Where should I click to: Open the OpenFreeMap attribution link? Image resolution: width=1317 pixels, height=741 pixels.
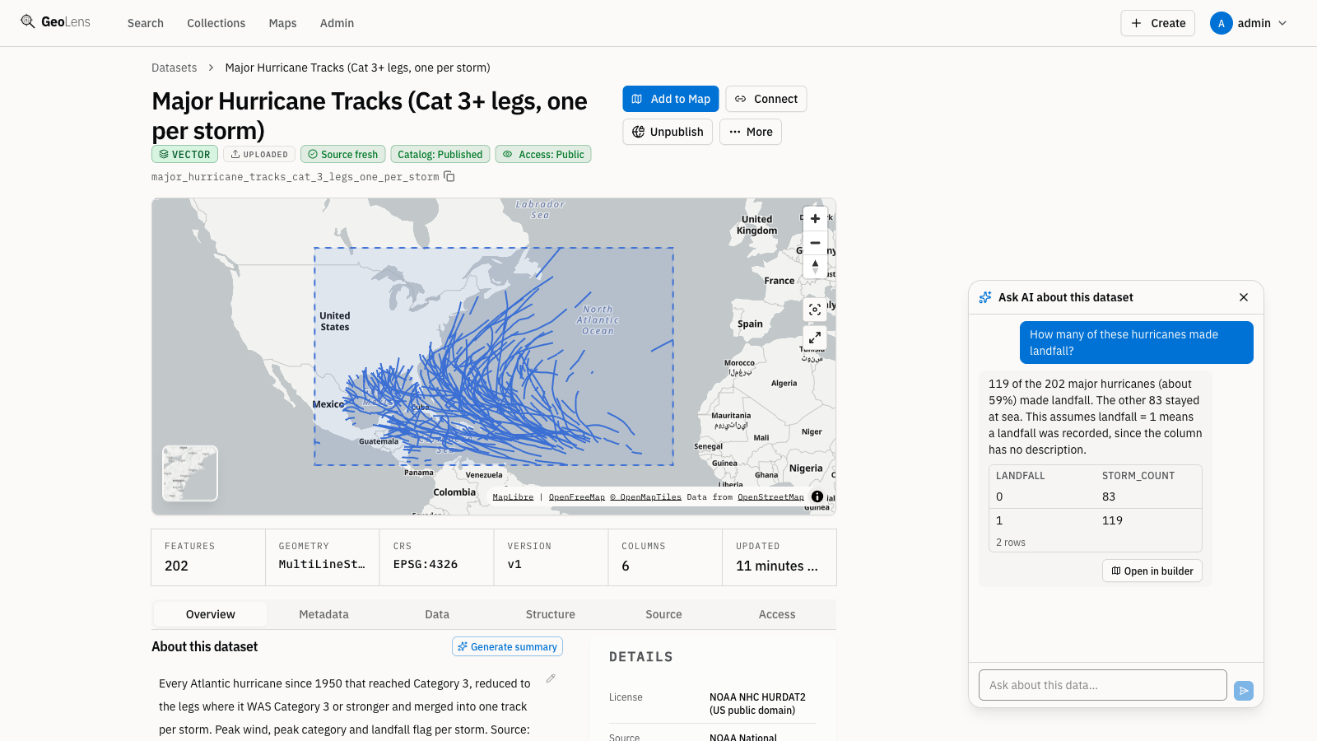(577, 497)
